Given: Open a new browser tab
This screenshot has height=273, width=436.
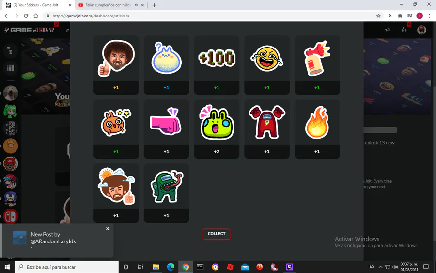Looking at the screenshot, I should click(154, 5).
